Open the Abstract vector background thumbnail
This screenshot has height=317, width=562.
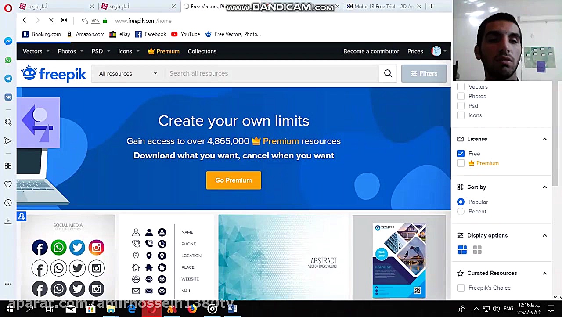point(283,257)
